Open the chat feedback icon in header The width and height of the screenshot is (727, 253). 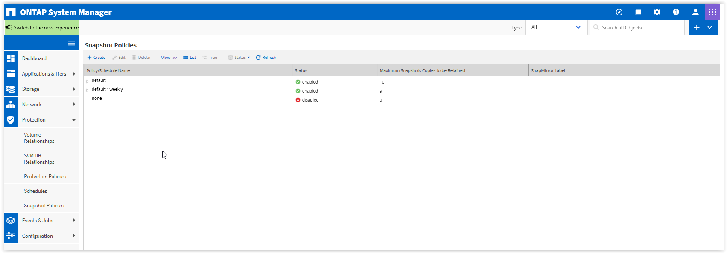point(638,12)
